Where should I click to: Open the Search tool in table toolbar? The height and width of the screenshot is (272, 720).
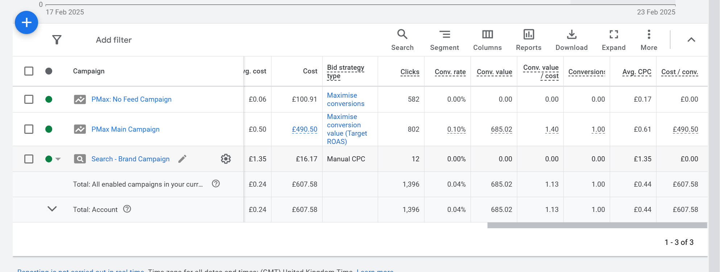[402, 39]
